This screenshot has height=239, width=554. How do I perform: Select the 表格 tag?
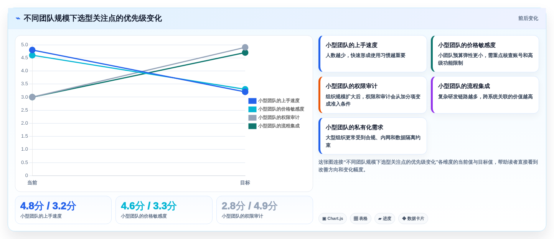pos(361,219)
